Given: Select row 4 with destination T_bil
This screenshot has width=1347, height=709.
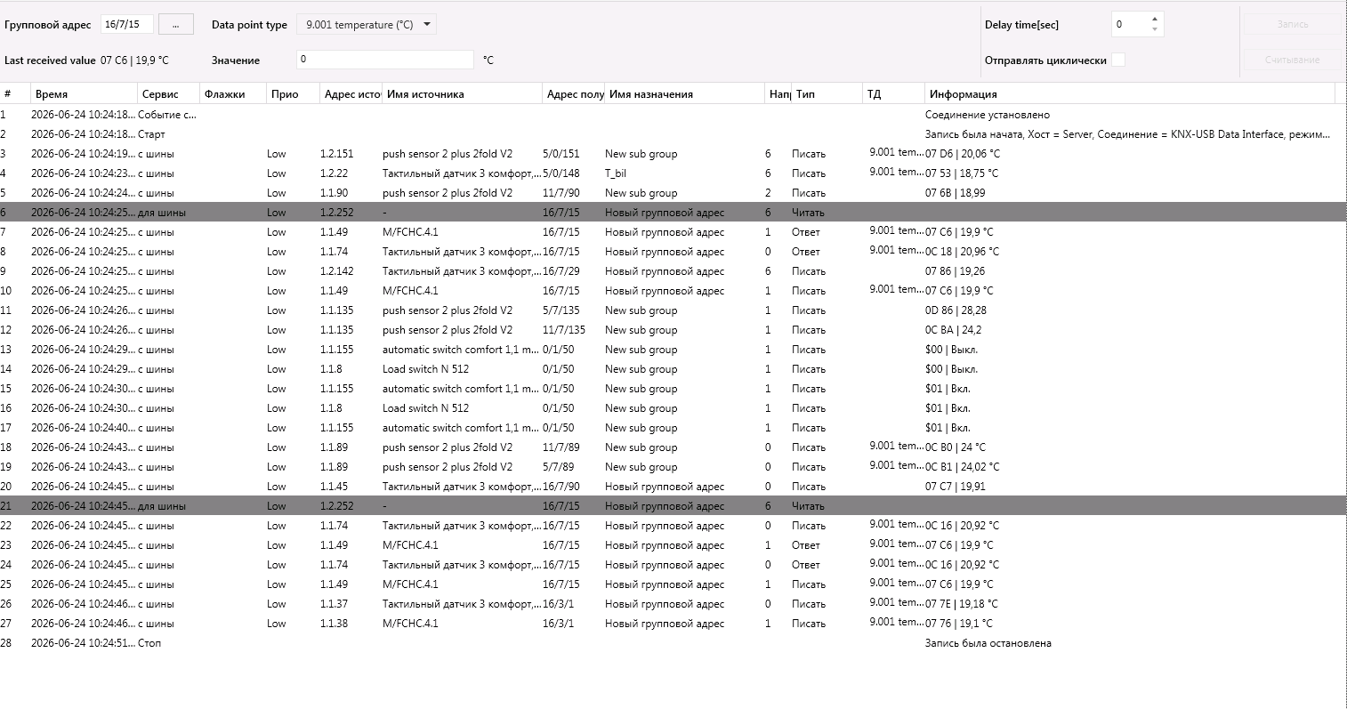Looking at the screenshot, I should [x=673, y=173].
